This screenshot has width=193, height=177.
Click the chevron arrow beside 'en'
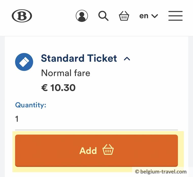pyautogui.click(x=155, y=16)
